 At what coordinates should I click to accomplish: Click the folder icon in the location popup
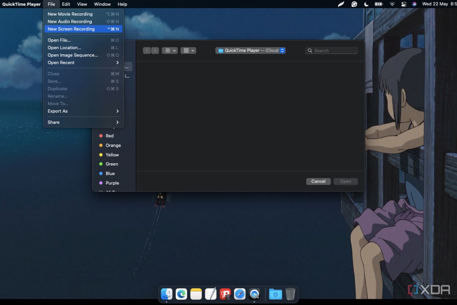[221, 51]
